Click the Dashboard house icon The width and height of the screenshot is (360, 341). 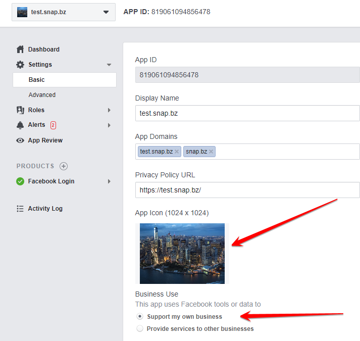pos(20,50)
